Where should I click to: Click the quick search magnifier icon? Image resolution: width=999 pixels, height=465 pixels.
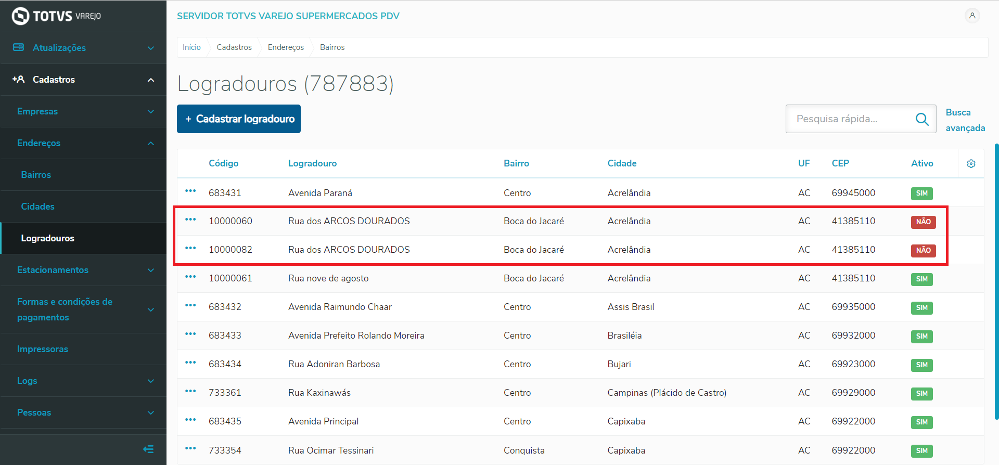922,119
